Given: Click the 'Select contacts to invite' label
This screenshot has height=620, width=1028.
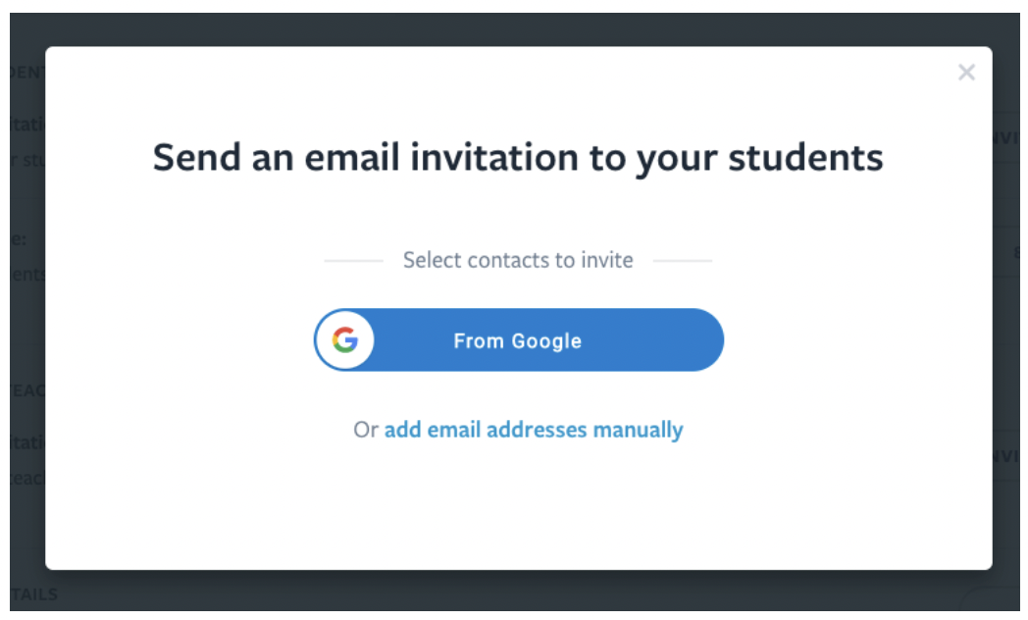Looking at the screenshot, I should pos(518,261).
